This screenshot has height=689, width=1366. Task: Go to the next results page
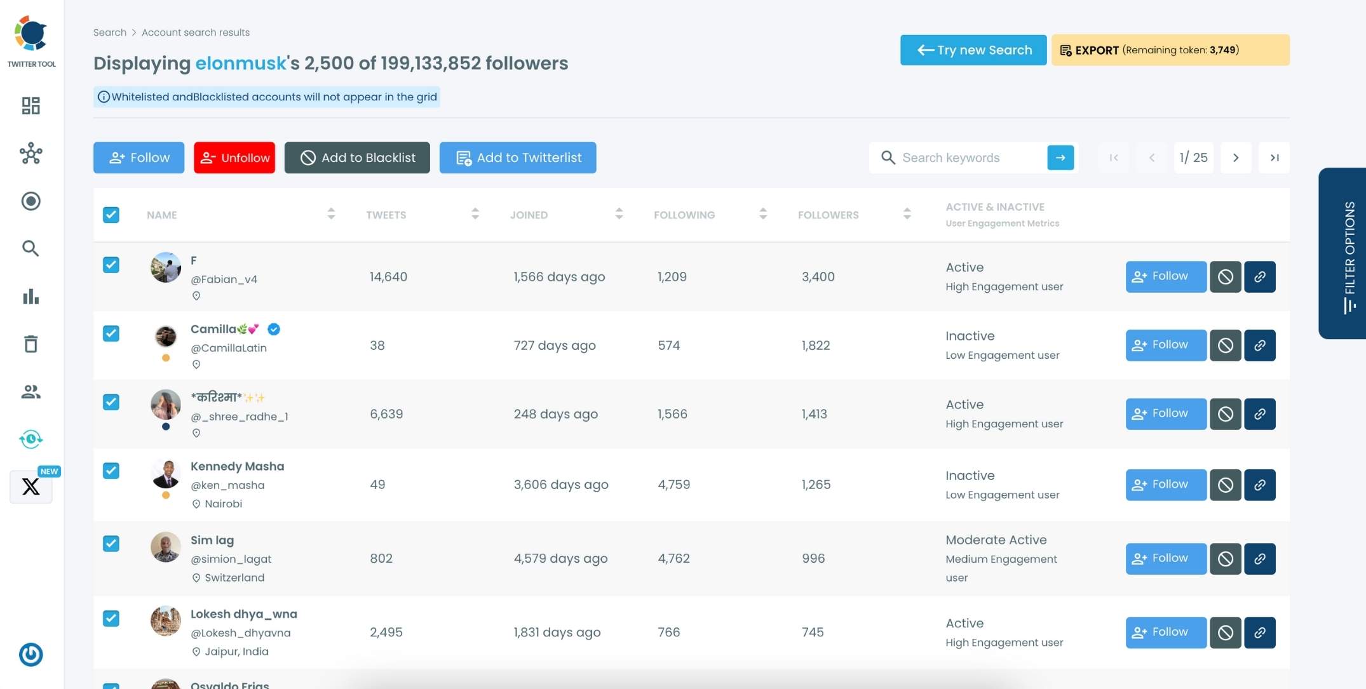pyautogui.click(x=1236, y=157)
